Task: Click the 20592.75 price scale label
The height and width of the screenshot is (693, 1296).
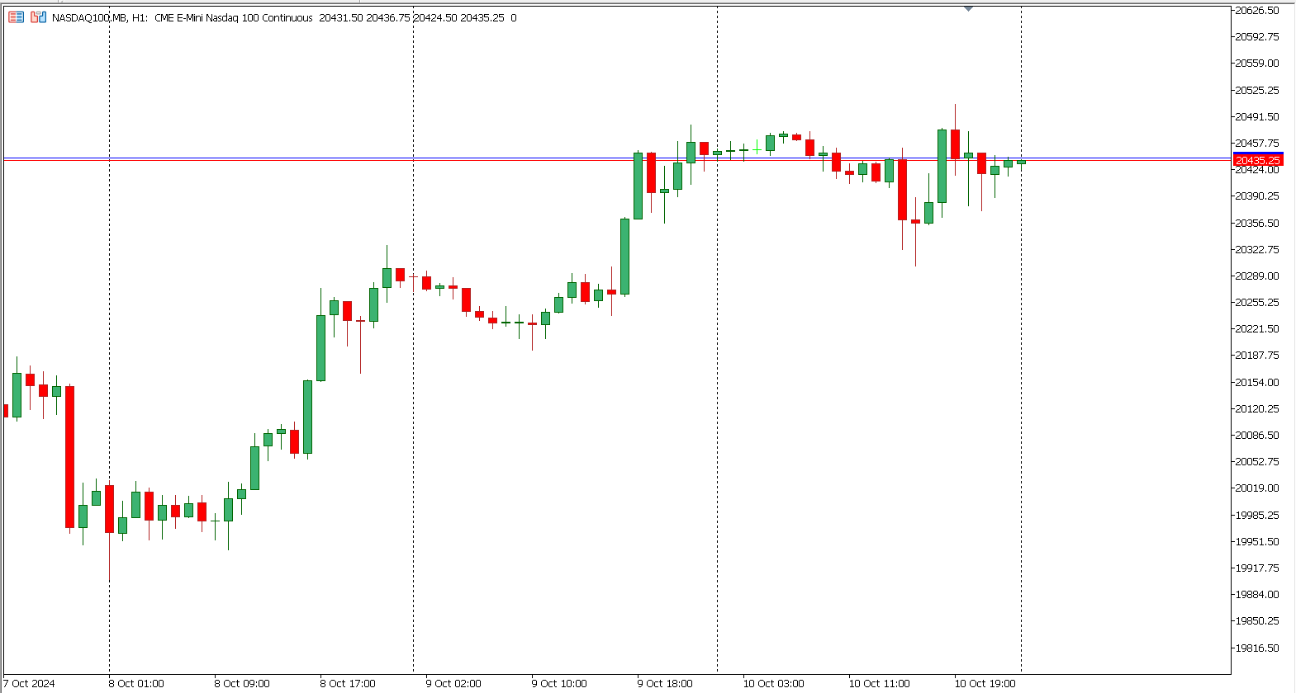Action: click(x=1256, y=36)
